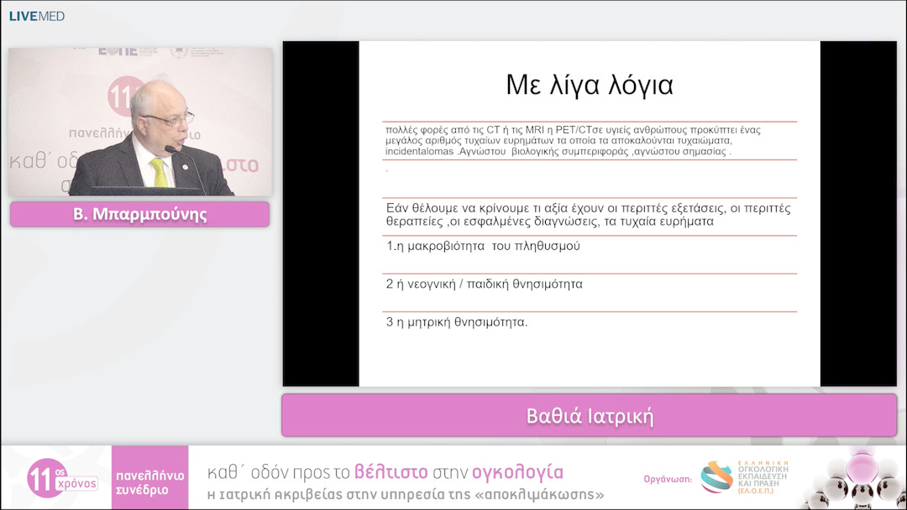Select the speaker name label Β. Μπαρμπούνης

click(140, 214)
